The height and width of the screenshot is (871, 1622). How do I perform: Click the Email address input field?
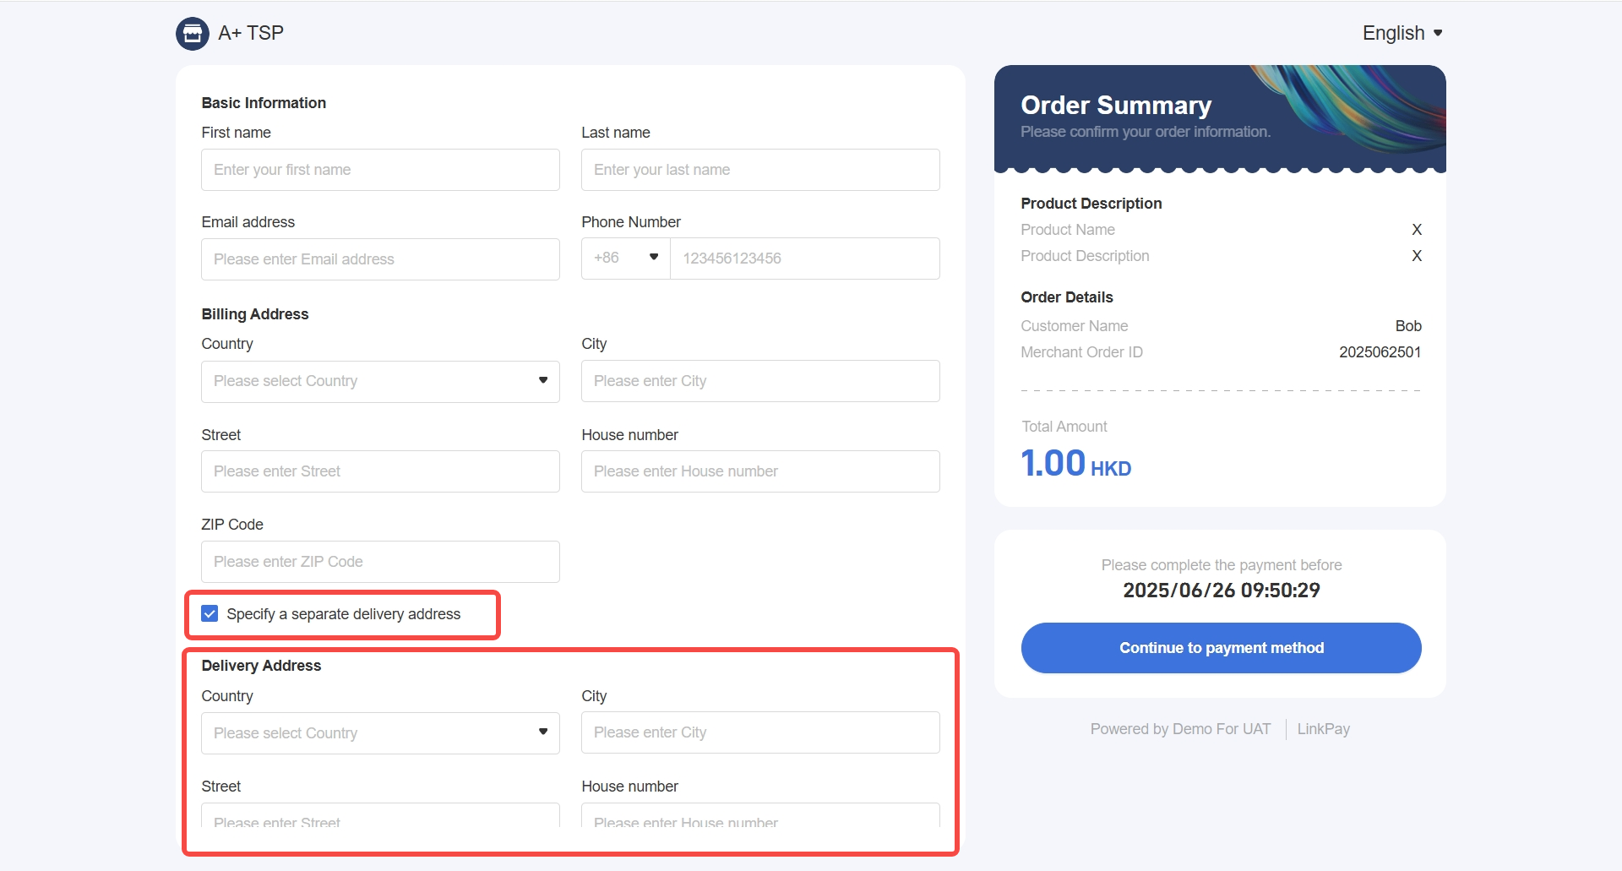pos(380,259)
